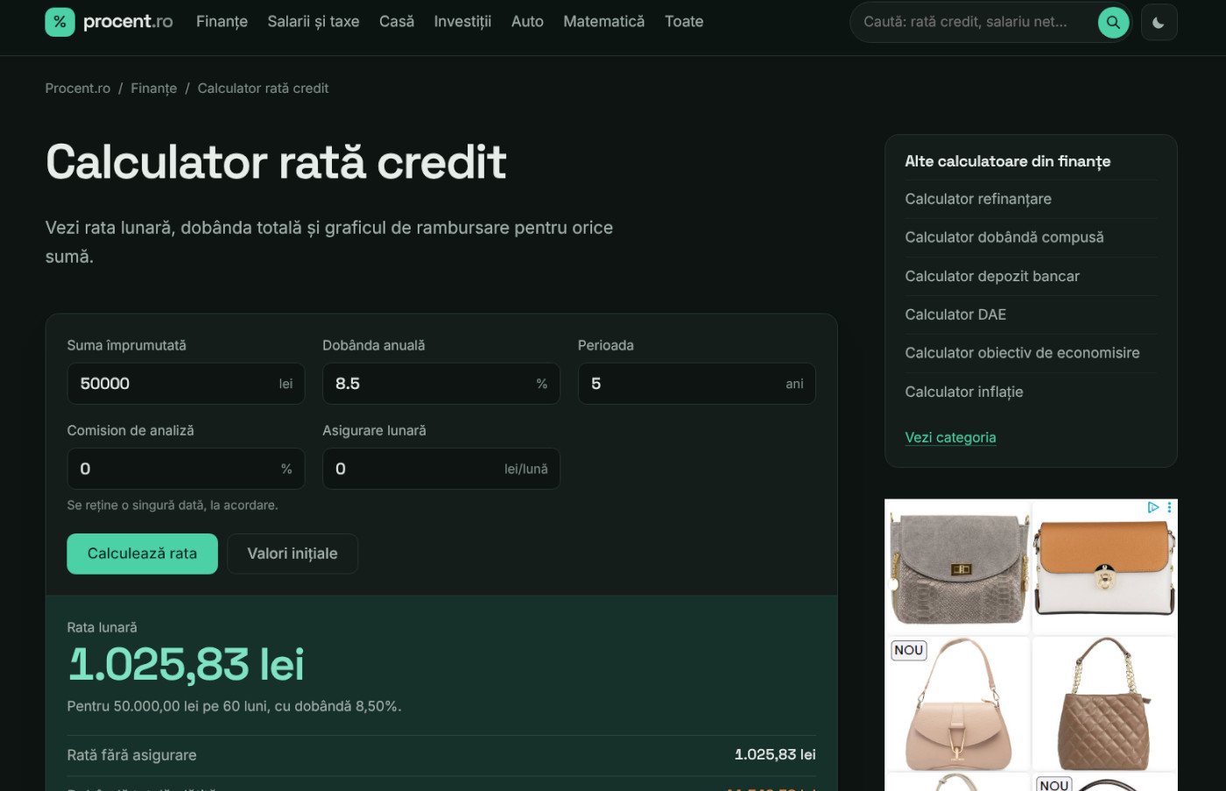This screenshot has height=791, width=1226.
Task: Click the 1.025,83 lei monthly rate result
Action: click(x=186, y=664)
